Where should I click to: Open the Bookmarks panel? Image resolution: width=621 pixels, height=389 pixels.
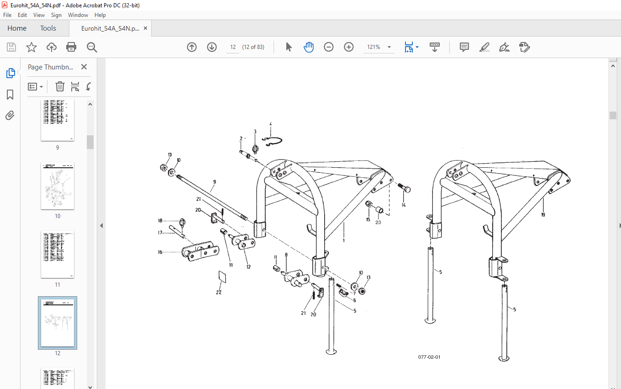click(x=10, y=95)
